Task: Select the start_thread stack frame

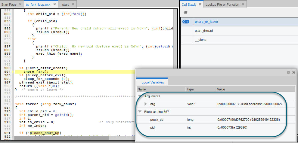Action: pos(204,31)
